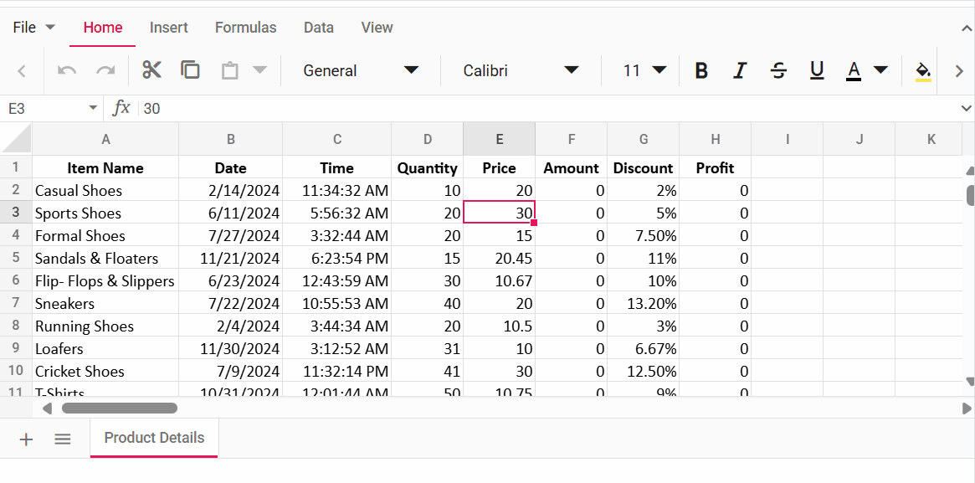
Task: Expand hidden toolbar options with the right chevron
Action: click(x=959, y=70)
